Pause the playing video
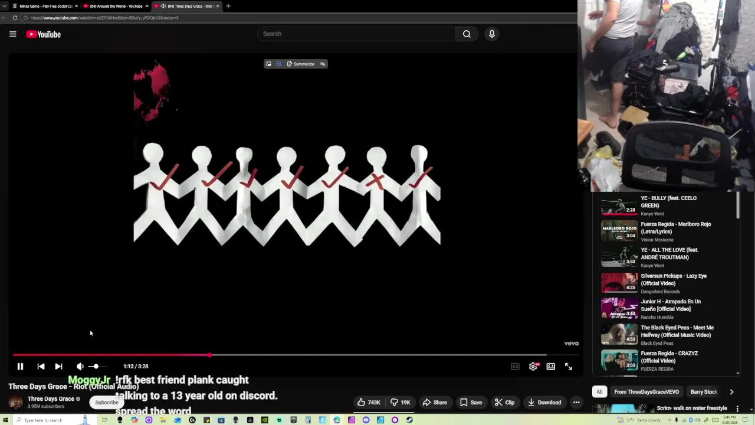The image size is (755, 425). [x=20, y=367]
